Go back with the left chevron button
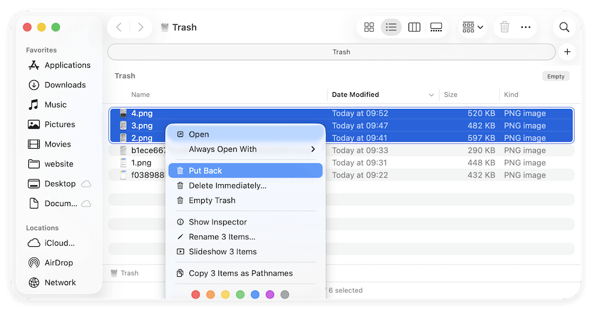Screen dimensions: 592x310 point(119,27)
